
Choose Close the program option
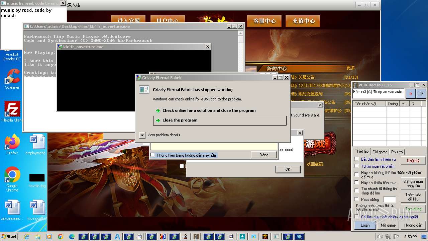point(220,120)
